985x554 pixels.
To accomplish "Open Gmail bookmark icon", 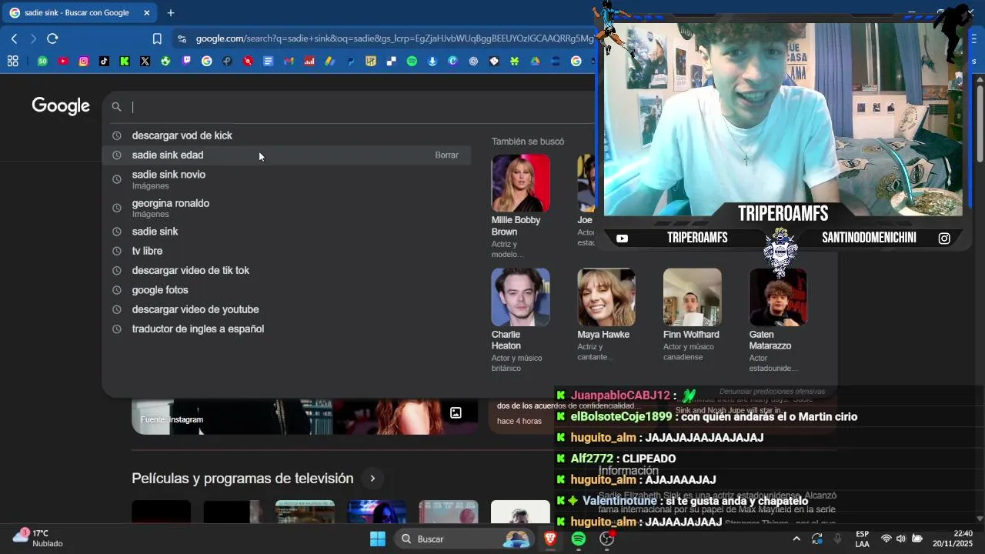I will (289, 62).
